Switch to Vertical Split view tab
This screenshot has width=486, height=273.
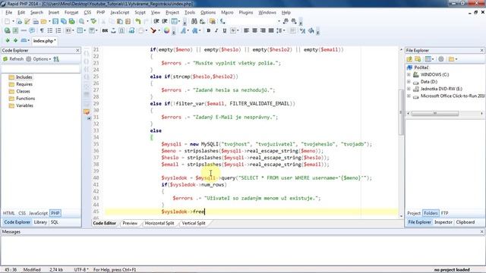coord(194,223)
